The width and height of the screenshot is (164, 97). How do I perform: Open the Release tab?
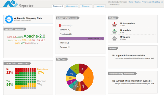pos(86,6)
